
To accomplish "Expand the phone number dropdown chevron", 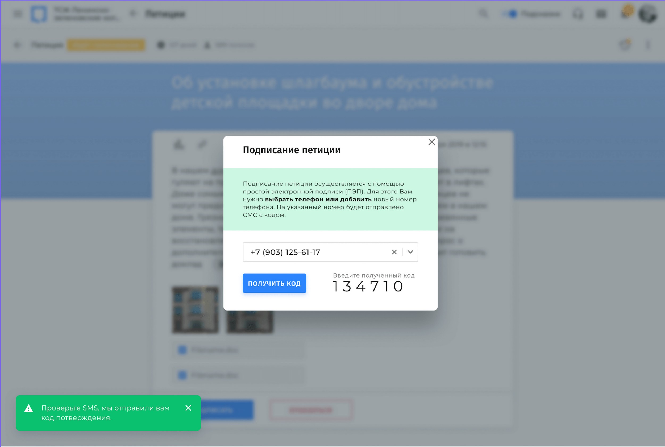I will (410, 252).
